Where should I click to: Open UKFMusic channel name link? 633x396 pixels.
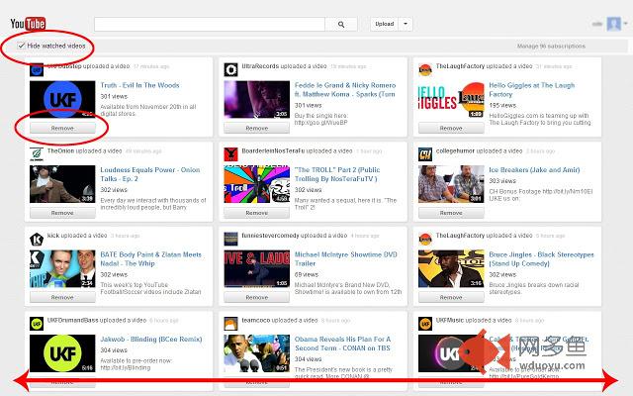point(450,320)
